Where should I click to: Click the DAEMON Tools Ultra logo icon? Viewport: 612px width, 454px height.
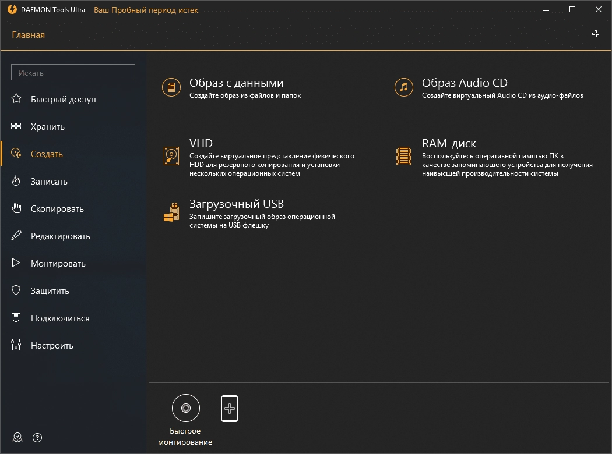(12, 9)
